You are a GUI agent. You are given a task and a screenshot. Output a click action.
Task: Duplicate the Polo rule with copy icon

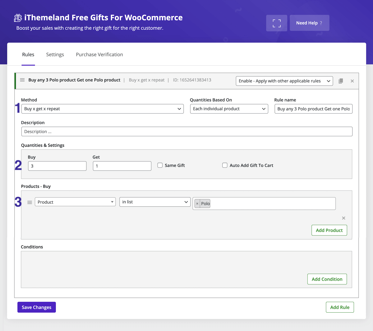[341, 81]
